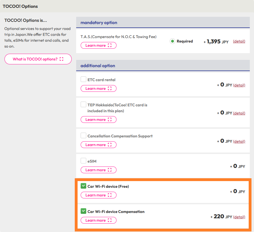The width and height of the screenshot is (254, 232).
Task: Click Learn more under eSIM
Action: (99, 170)
